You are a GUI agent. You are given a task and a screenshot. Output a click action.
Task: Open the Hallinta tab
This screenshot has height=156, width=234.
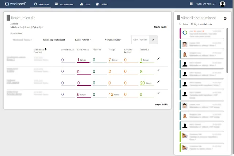[102, 4]
